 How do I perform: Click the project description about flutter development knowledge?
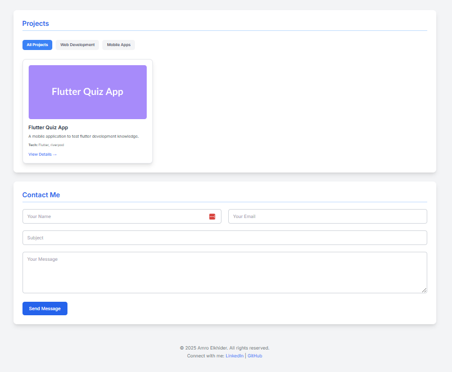click(84, 137)
